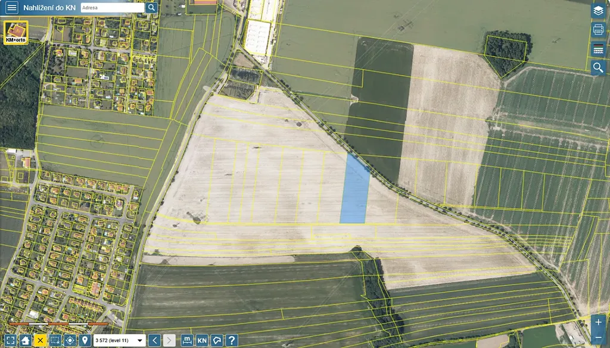Open the hamburger main menu

click(x=12, y=7)
